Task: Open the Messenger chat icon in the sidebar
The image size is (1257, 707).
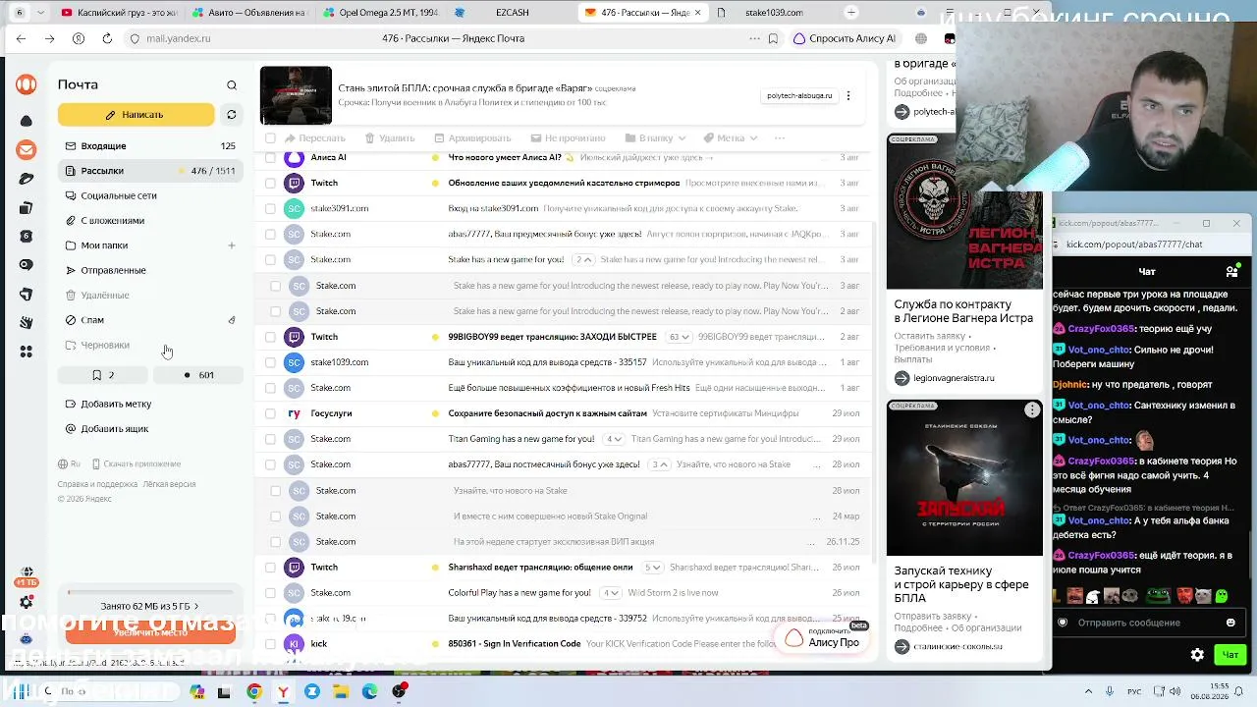Action: pyautogui.click(x=27, y=265)
